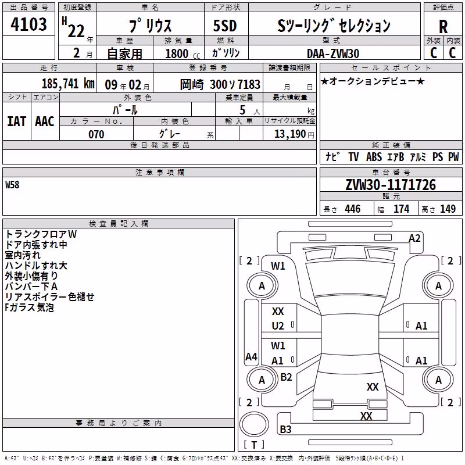Click equipment item ABS
Image resolution: width=465 pixels, height=465 pixels.
[x=374, y=157]
